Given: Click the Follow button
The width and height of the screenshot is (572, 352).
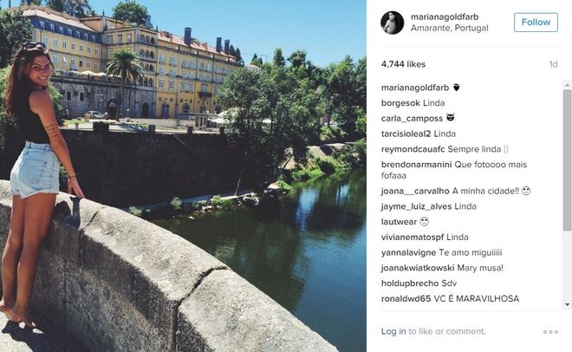Looking at the screenshot, I should click(536, 23).
